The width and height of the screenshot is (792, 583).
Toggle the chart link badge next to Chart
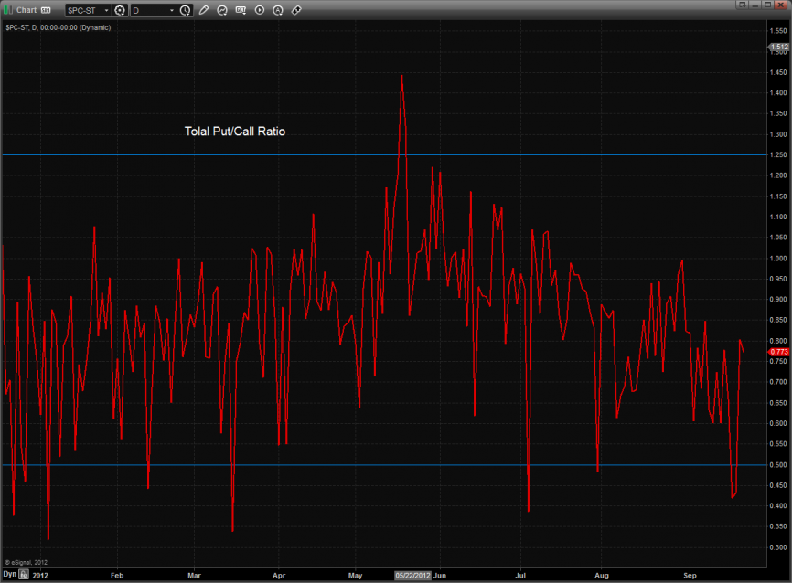[x=45, y=10]
